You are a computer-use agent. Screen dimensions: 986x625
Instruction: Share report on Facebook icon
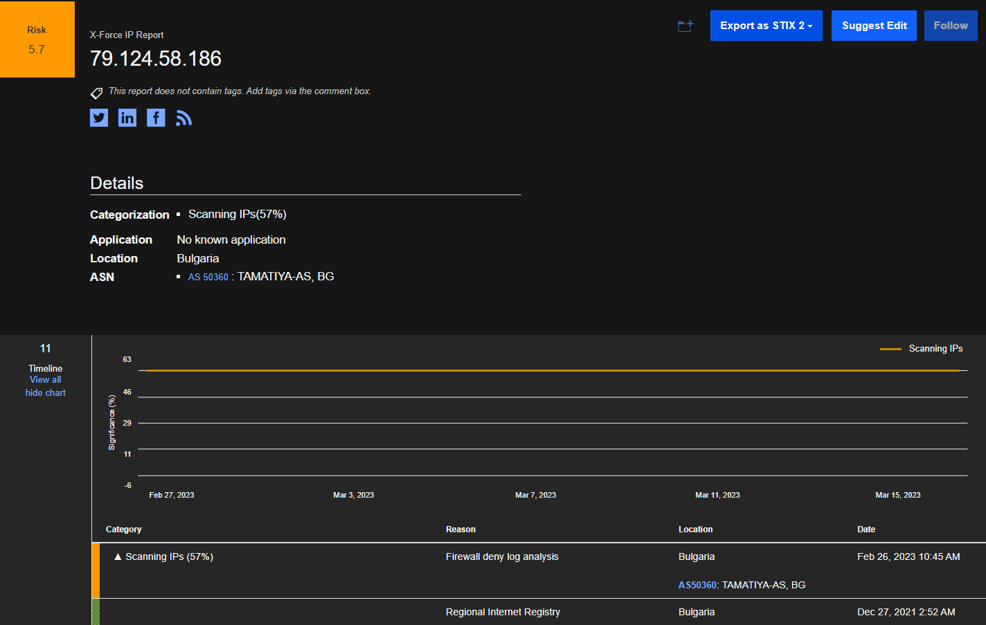click(156, 118)
